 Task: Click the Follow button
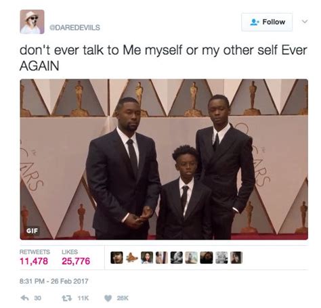coord(267,22)
